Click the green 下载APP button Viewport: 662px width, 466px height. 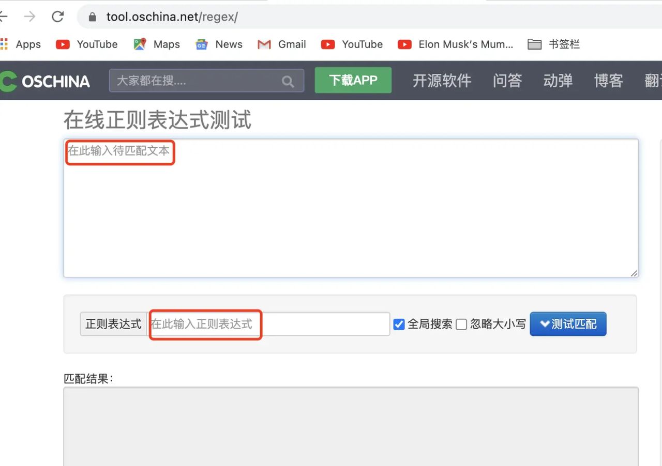(353, 81)
